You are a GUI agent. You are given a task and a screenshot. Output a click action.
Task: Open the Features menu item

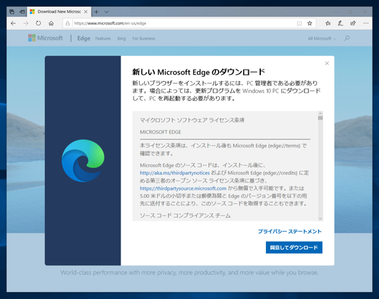tap(103, 38)
